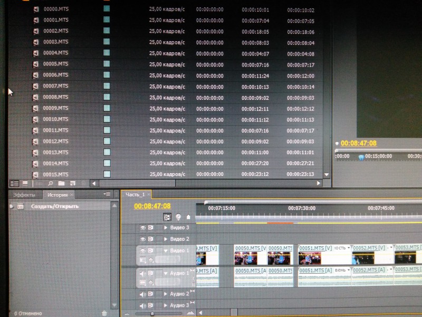Click the timeline zoom slider handle

[152, 313]
